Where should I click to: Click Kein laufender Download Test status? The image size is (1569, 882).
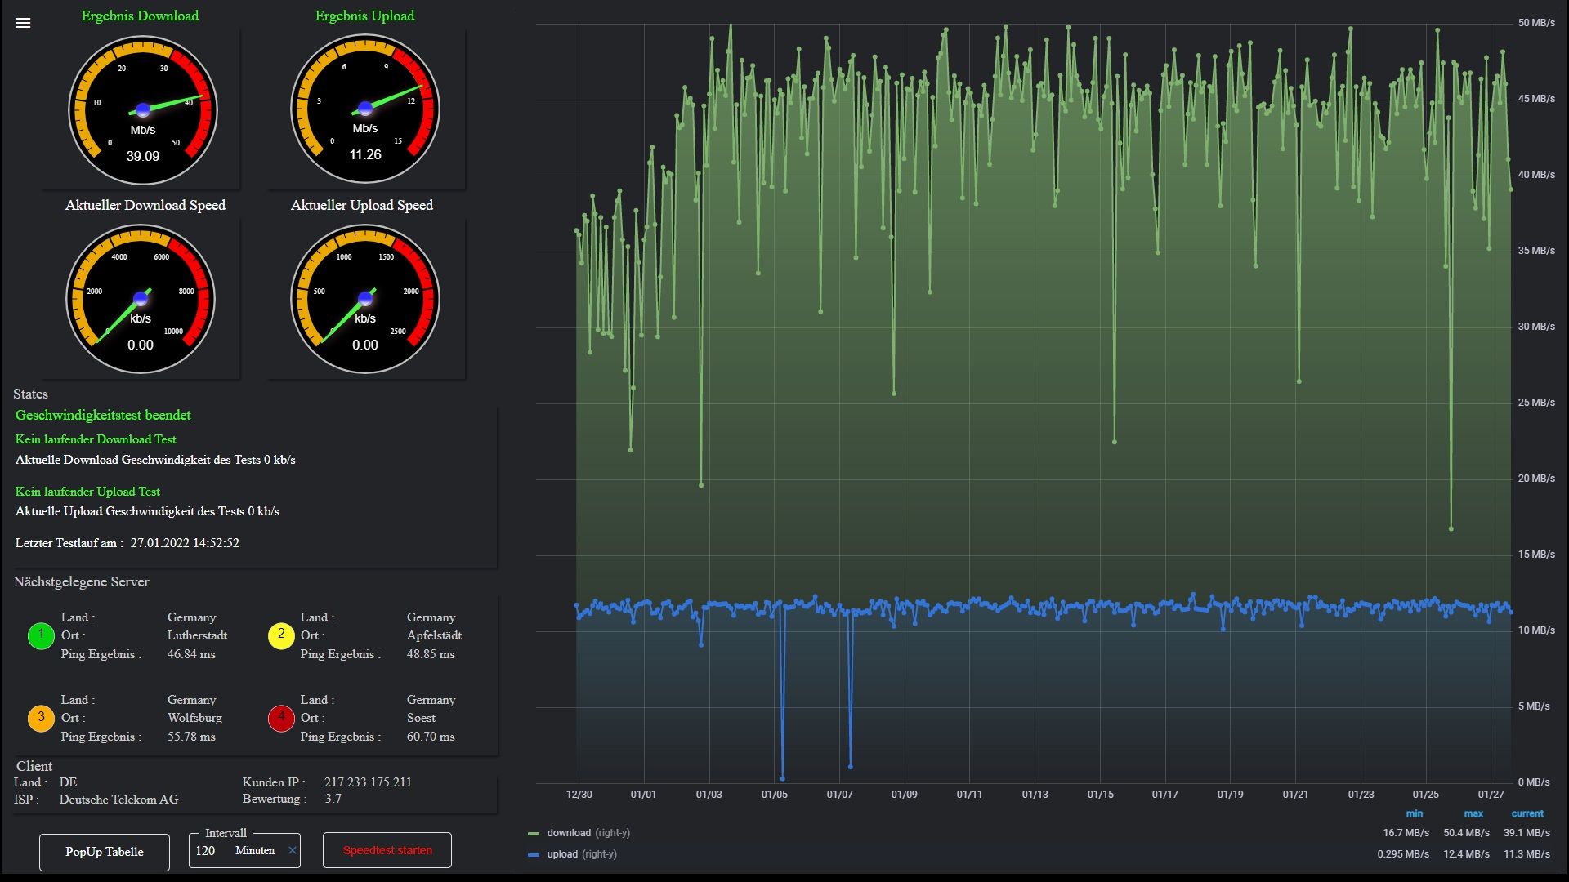(96, 439)
